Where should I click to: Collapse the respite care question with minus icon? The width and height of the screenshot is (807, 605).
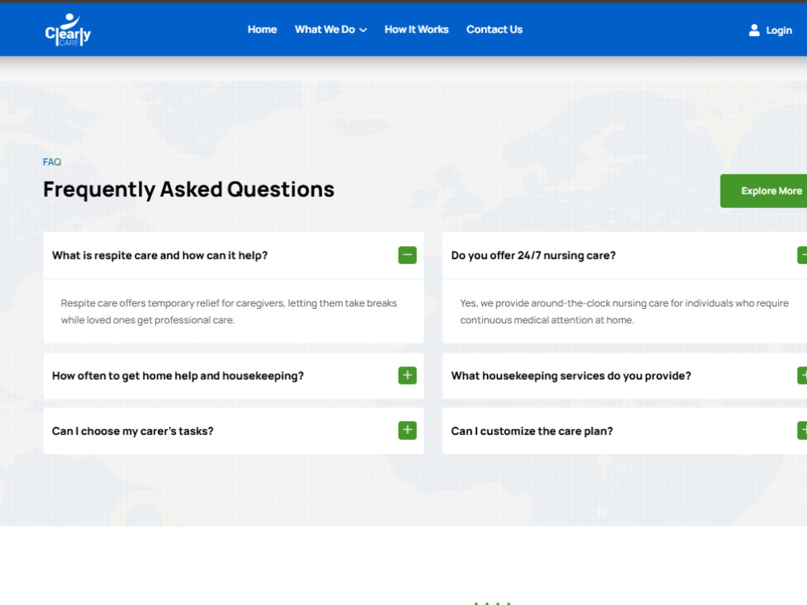pyautogui.click(x=407, y=255)
